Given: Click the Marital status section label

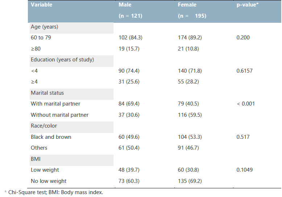Looking at the screenshot, I should click(x=47, y=93).
